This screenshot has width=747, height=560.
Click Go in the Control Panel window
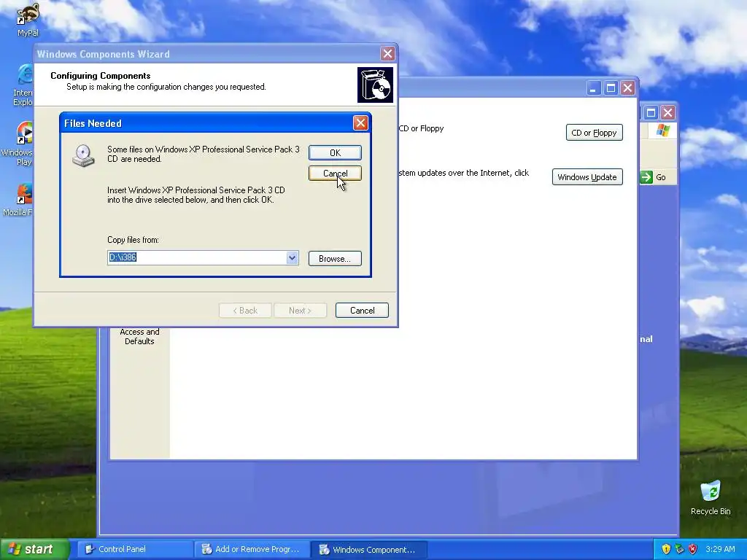click(x=654, y=177)
